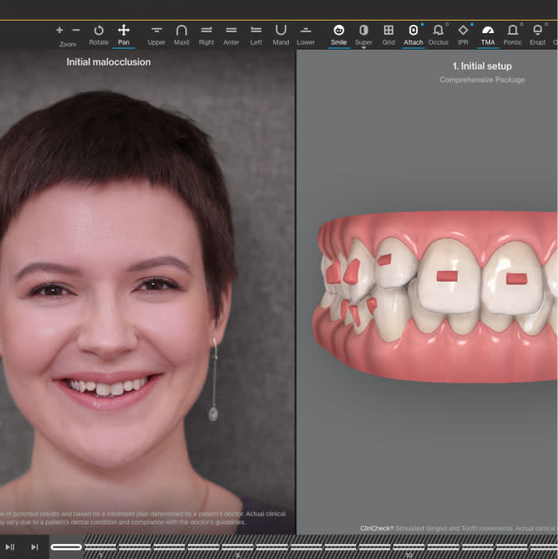Show the Lower arch view
This screenshot has width=558, height=559.
305,31
